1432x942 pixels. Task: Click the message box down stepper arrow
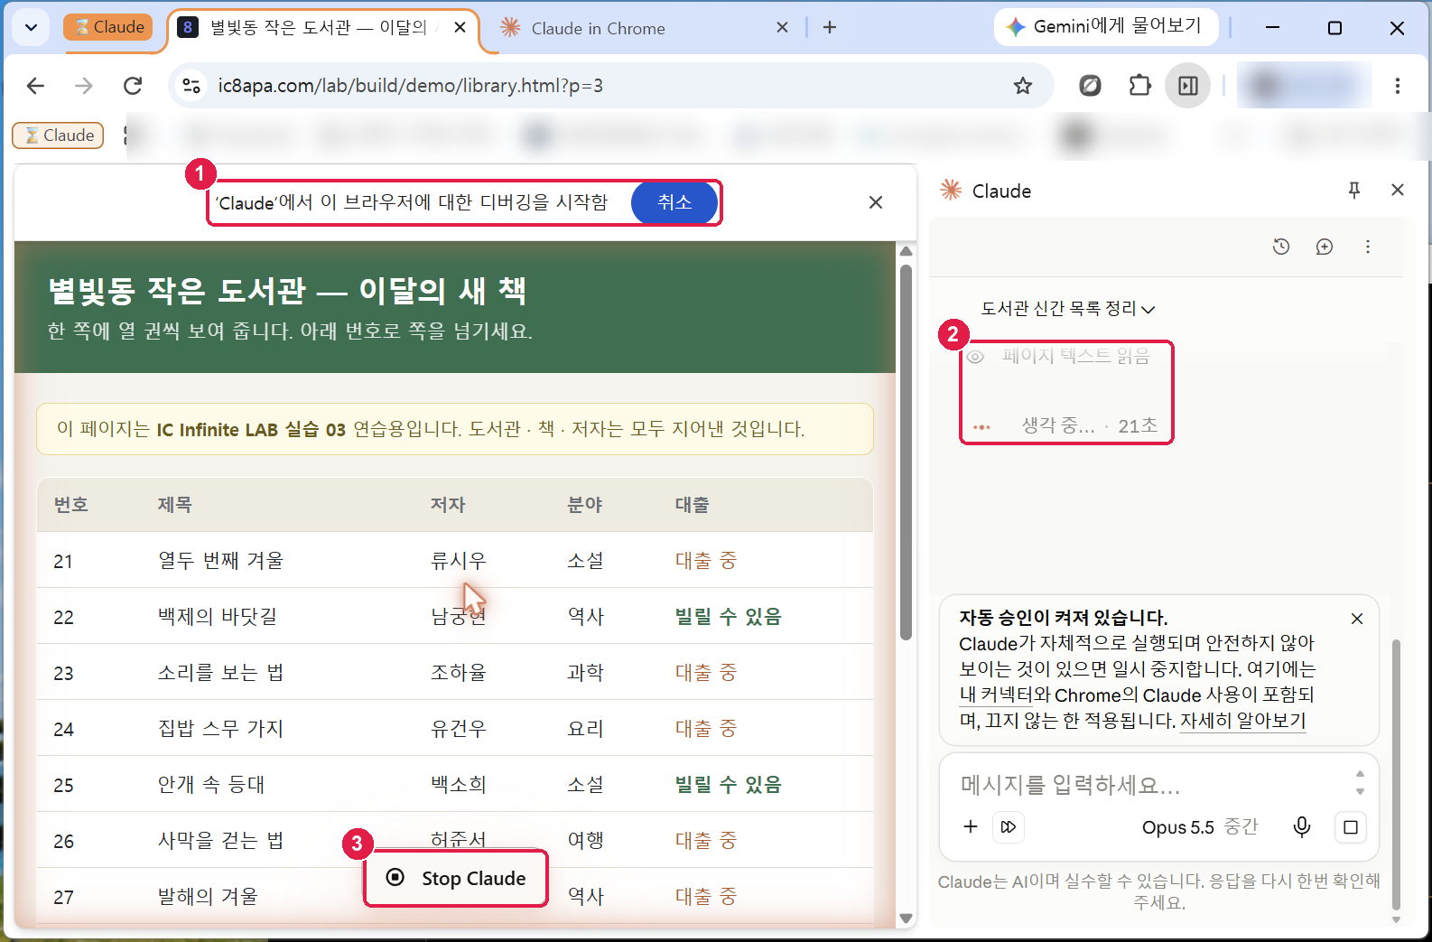click(x=1360, y=792)
